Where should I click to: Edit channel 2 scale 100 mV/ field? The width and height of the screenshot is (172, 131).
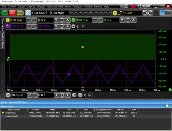84,20
